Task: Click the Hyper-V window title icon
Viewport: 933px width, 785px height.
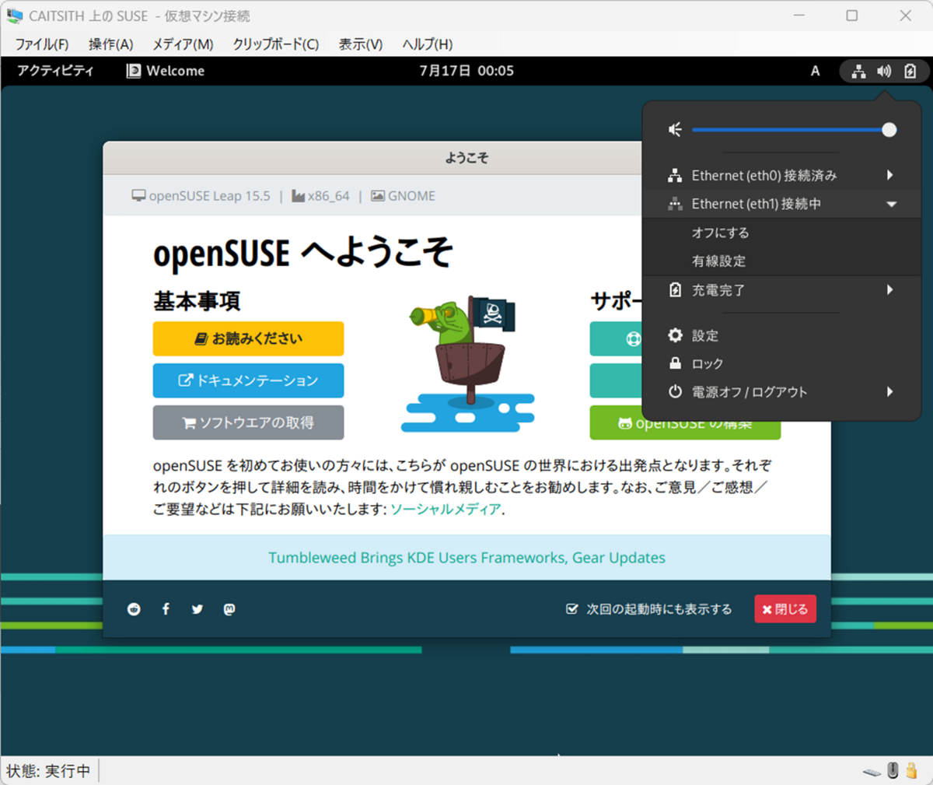Action: [x=14, y=16]
